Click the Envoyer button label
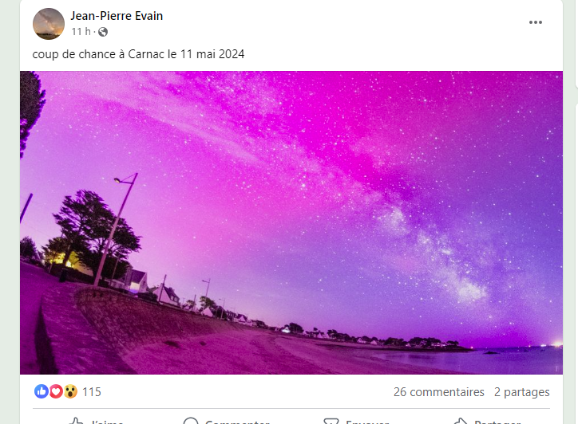The width and height of the screenshot is (578, 424). (367, 422)
